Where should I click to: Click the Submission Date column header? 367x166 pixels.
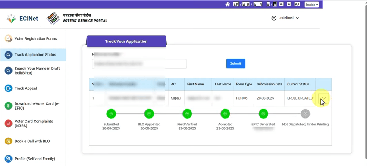[x=270, y=84]
